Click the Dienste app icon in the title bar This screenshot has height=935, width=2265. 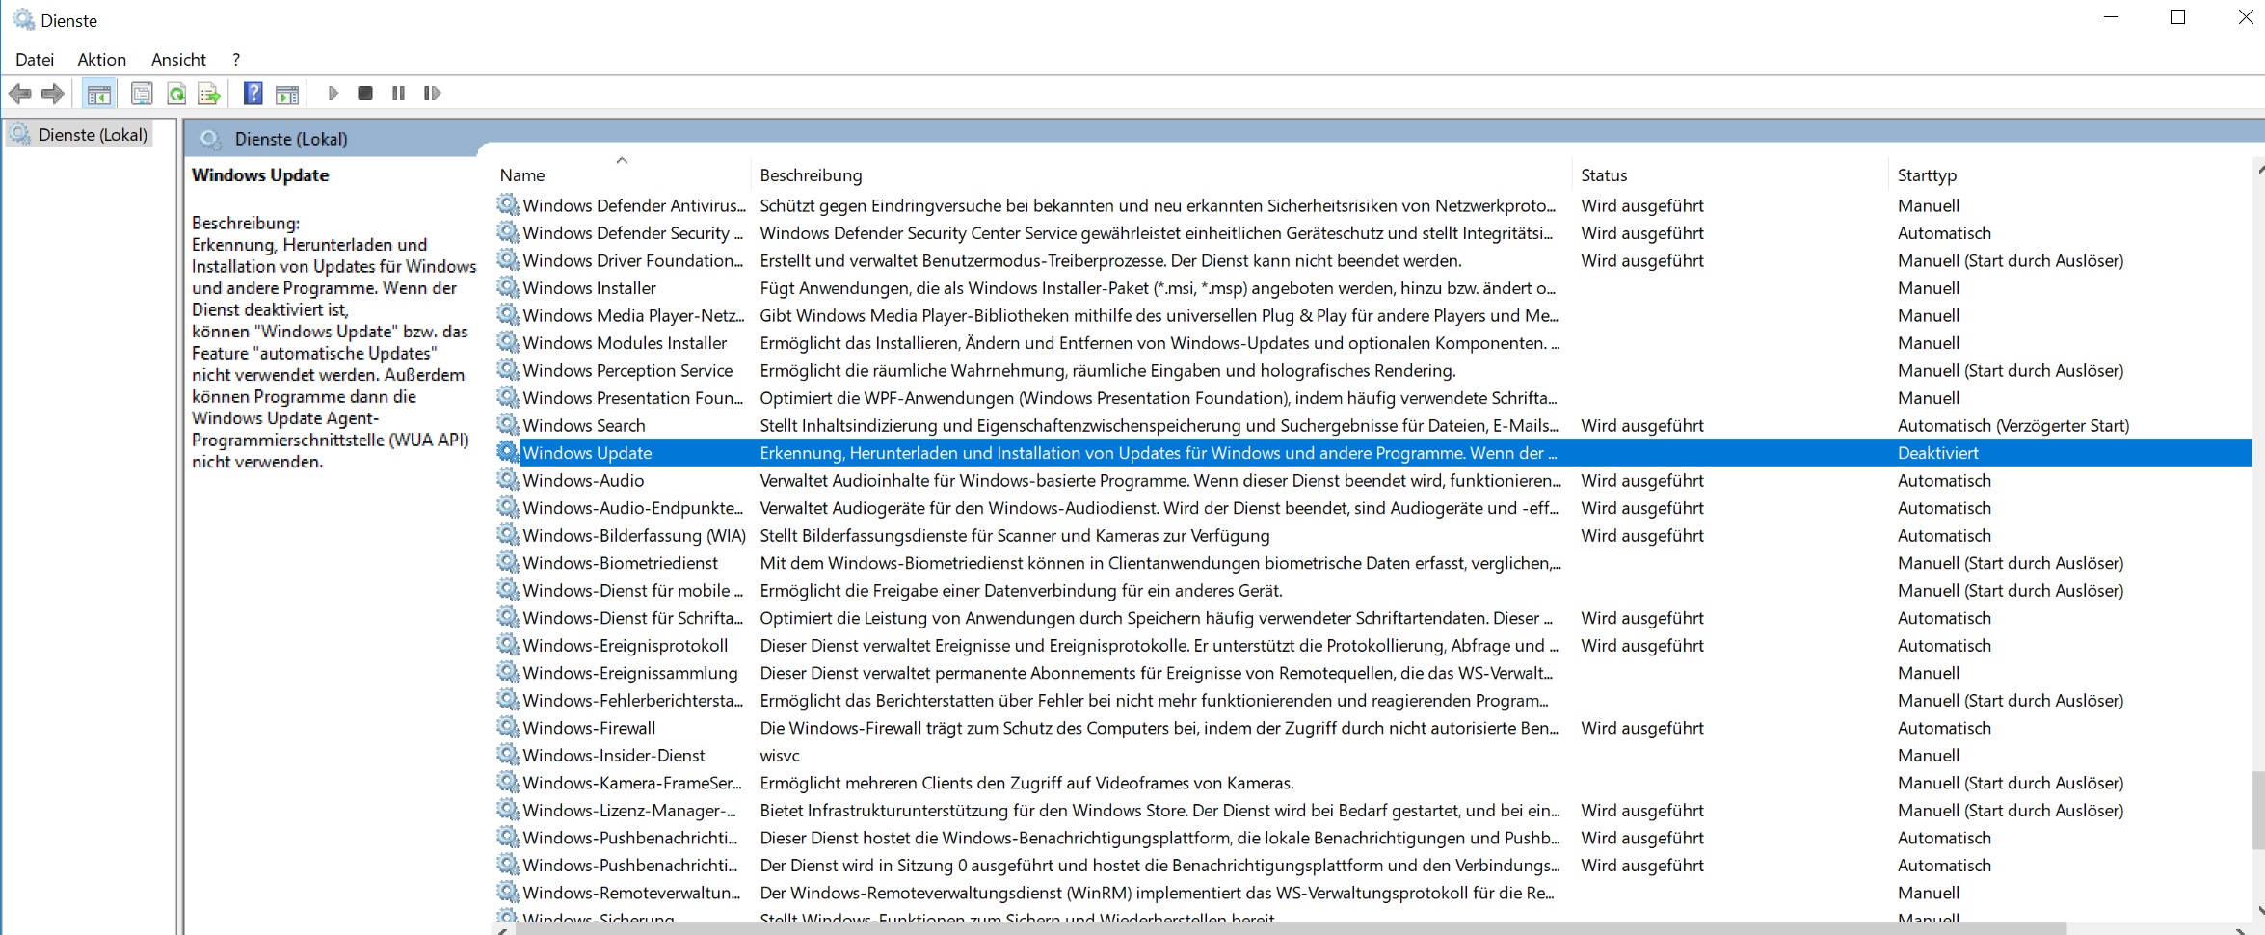tap(23, 19)
